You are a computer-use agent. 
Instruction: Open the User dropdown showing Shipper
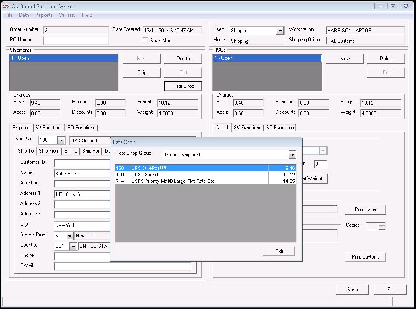pyautogui.click(x=280, y=31)
